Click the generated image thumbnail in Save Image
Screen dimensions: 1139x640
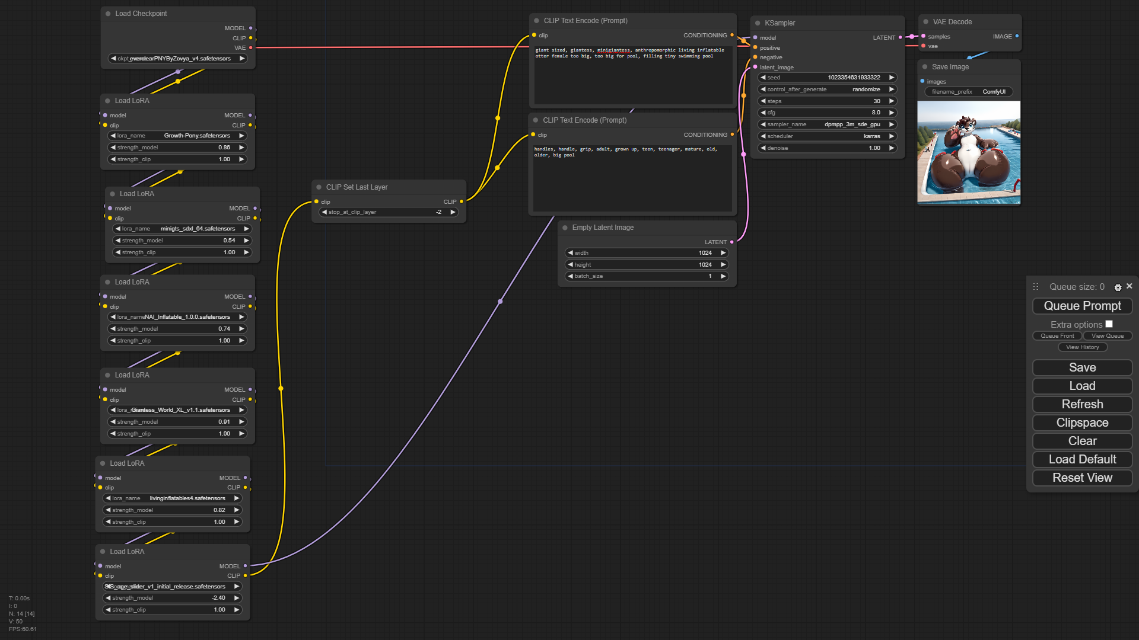[969, 152]
